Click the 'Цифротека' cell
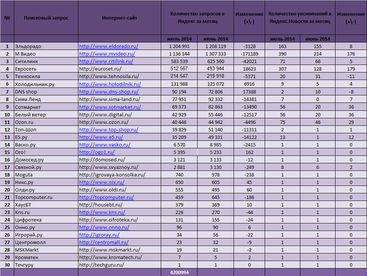This screenshot has width=367, height=276. click(x=46, y=219)
